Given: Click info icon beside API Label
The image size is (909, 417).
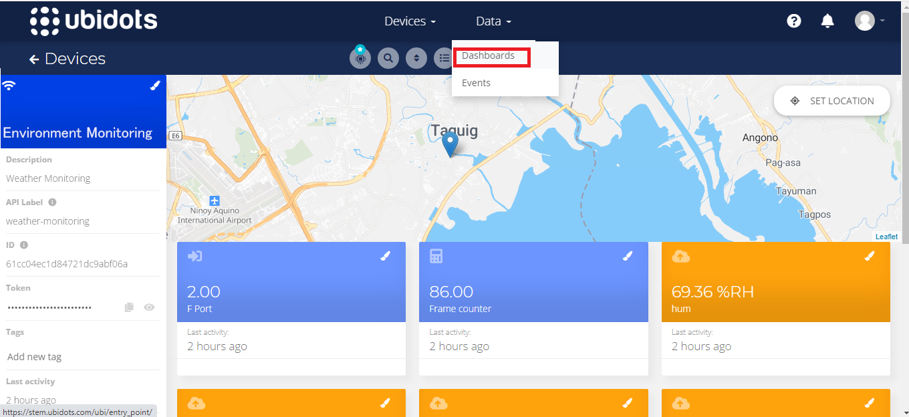Looking at the screenshot, I should (52, 202).
